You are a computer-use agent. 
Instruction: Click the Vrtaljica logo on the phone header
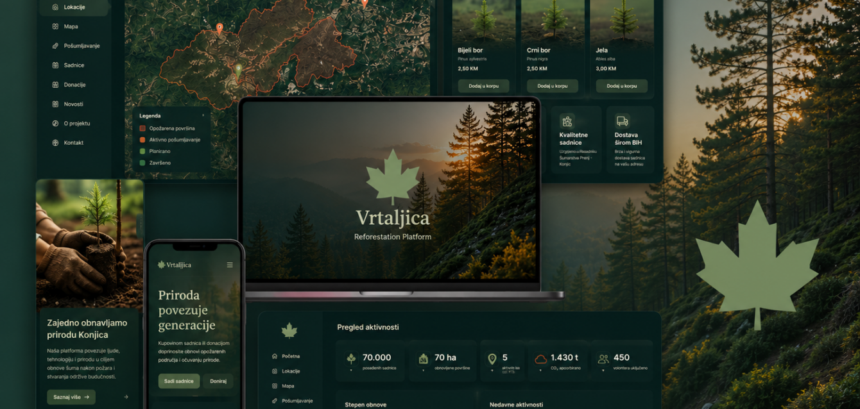pyautogui.click(x=175, y=265)
